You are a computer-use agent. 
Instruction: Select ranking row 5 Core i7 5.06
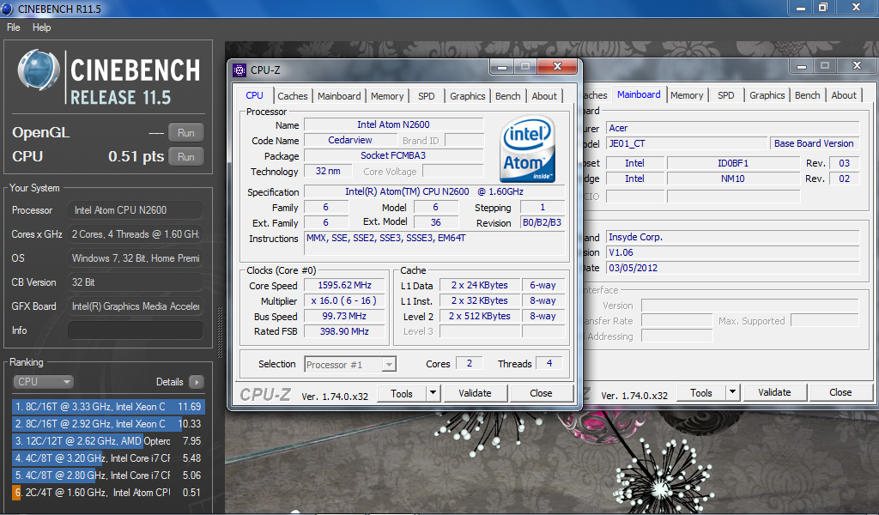pos(108,476)
